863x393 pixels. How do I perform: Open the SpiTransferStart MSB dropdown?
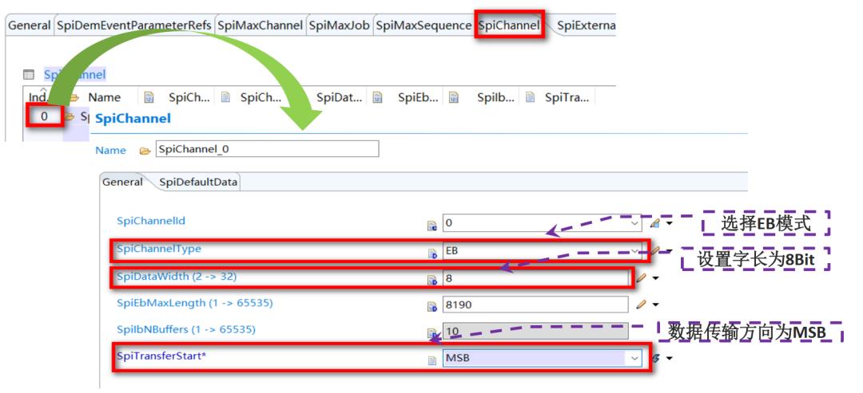click(634, 359)
